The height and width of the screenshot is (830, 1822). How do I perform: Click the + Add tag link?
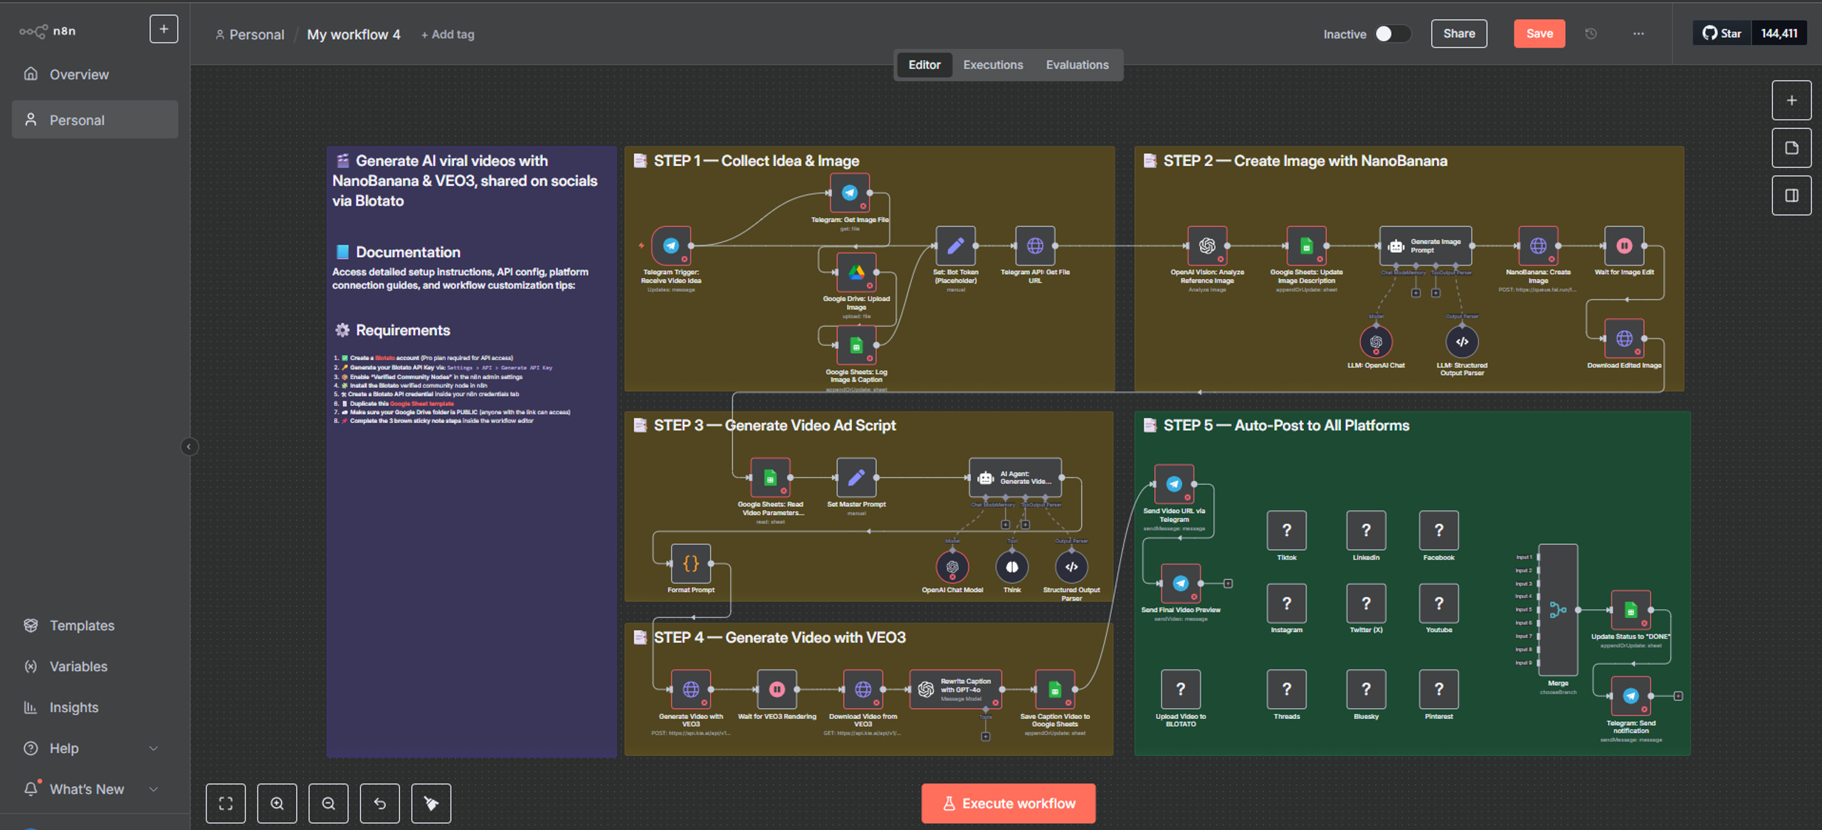(448, 34)
